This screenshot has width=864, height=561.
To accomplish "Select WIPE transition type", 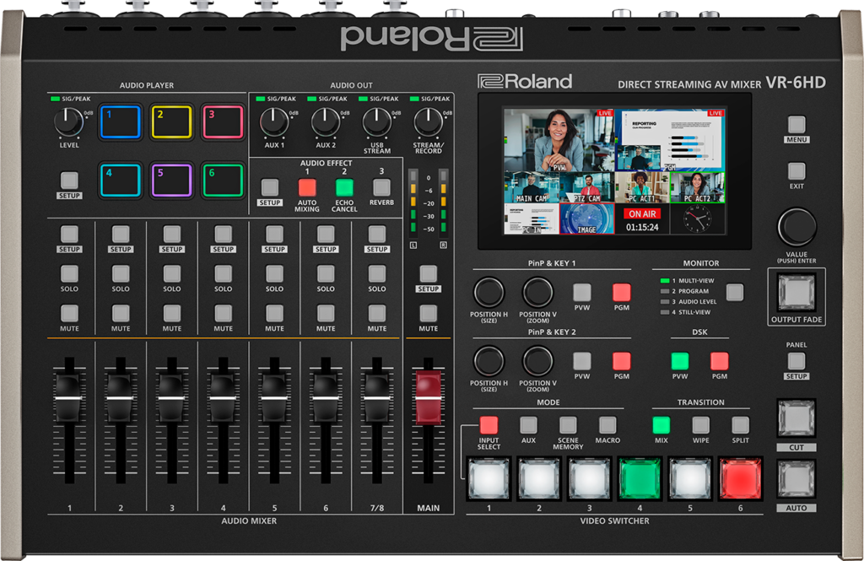I will [700, 425].
